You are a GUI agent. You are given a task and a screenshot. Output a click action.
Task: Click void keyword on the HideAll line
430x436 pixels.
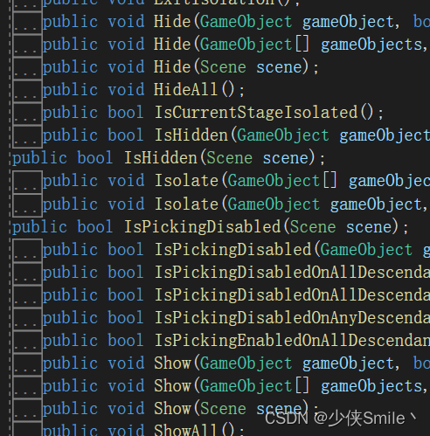(126, 89)
